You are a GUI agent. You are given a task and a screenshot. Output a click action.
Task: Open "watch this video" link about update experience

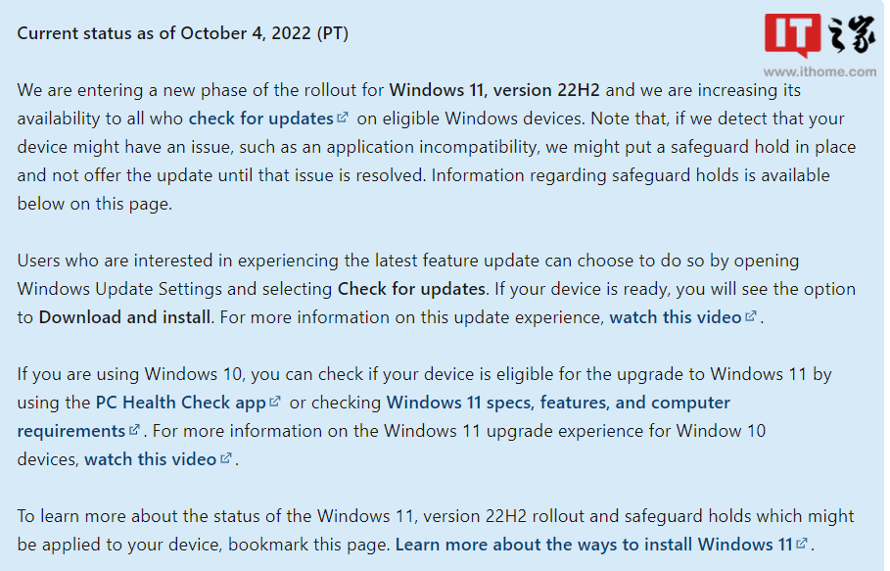[676, 316]
